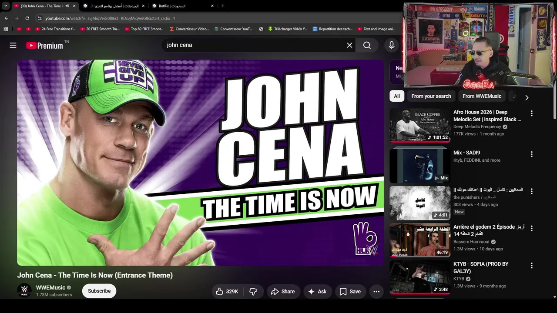
Task: Select the From your search chip
Action: click(431, 96)
